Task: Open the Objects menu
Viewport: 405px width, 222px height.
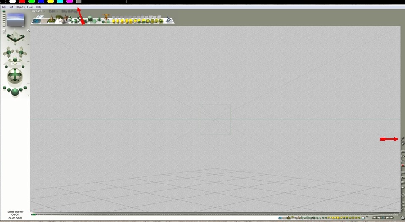Action: [20, 7]
